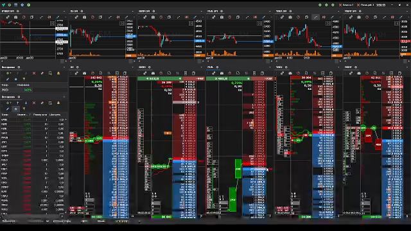Toggle candlestick bar style icon in the IMOEX chart
Screen dimensions: 411x231
[x=49, y=17]
